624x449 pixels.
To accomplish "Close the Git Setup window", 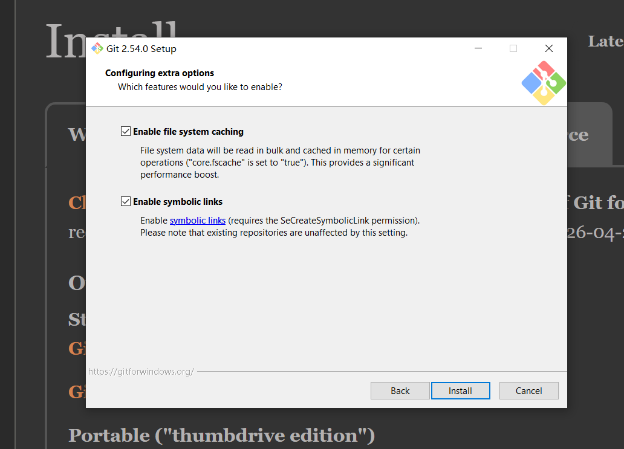I will (x=549, y=48).
